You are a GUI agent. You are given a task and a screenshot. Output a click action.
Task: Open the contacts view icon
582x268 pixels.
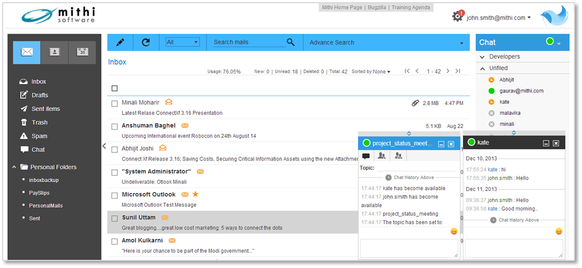click(54, 52)
